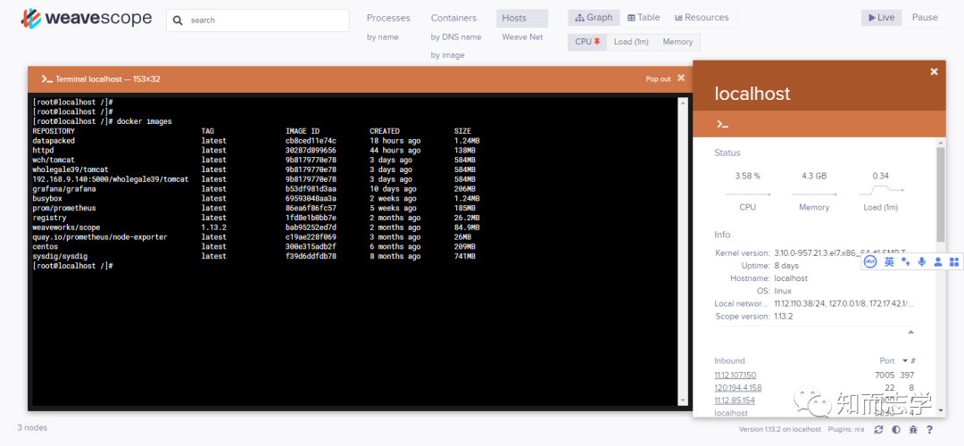Click 'datapacked' repository row in terminal
Image resolution: width=964 pixels, height=446 pixels.
coord(256,141)
